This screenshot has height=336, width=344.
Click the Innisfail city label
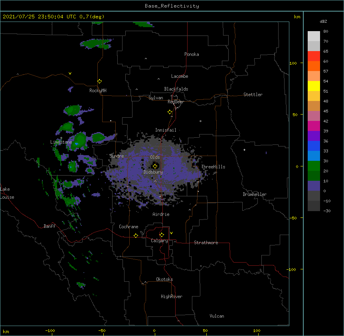[x=166, y=130]
